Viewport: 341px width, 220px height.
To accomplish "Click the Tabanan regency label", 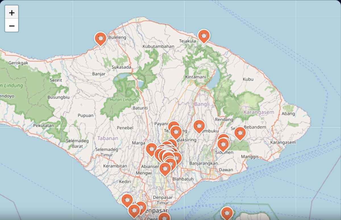I will click(x=108, y=138).
